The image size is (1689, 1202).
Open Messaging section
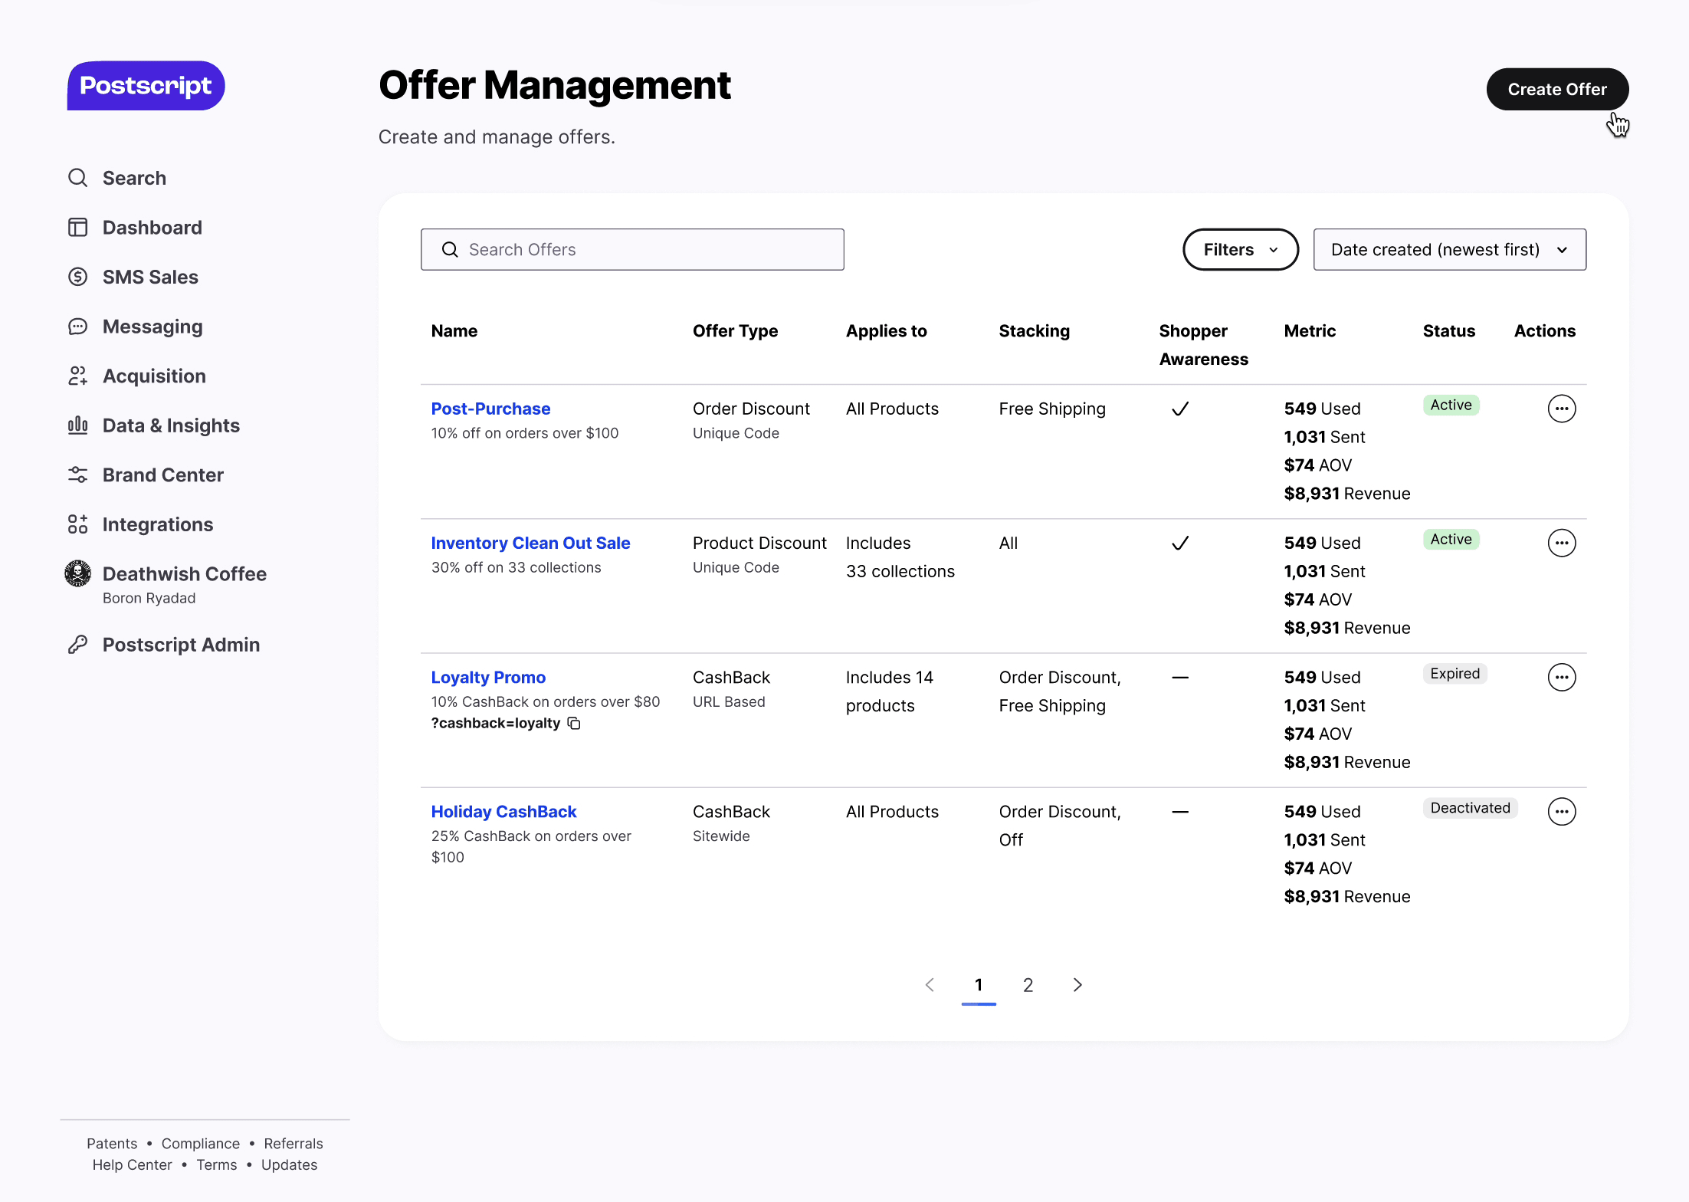[x=152, y=327]
